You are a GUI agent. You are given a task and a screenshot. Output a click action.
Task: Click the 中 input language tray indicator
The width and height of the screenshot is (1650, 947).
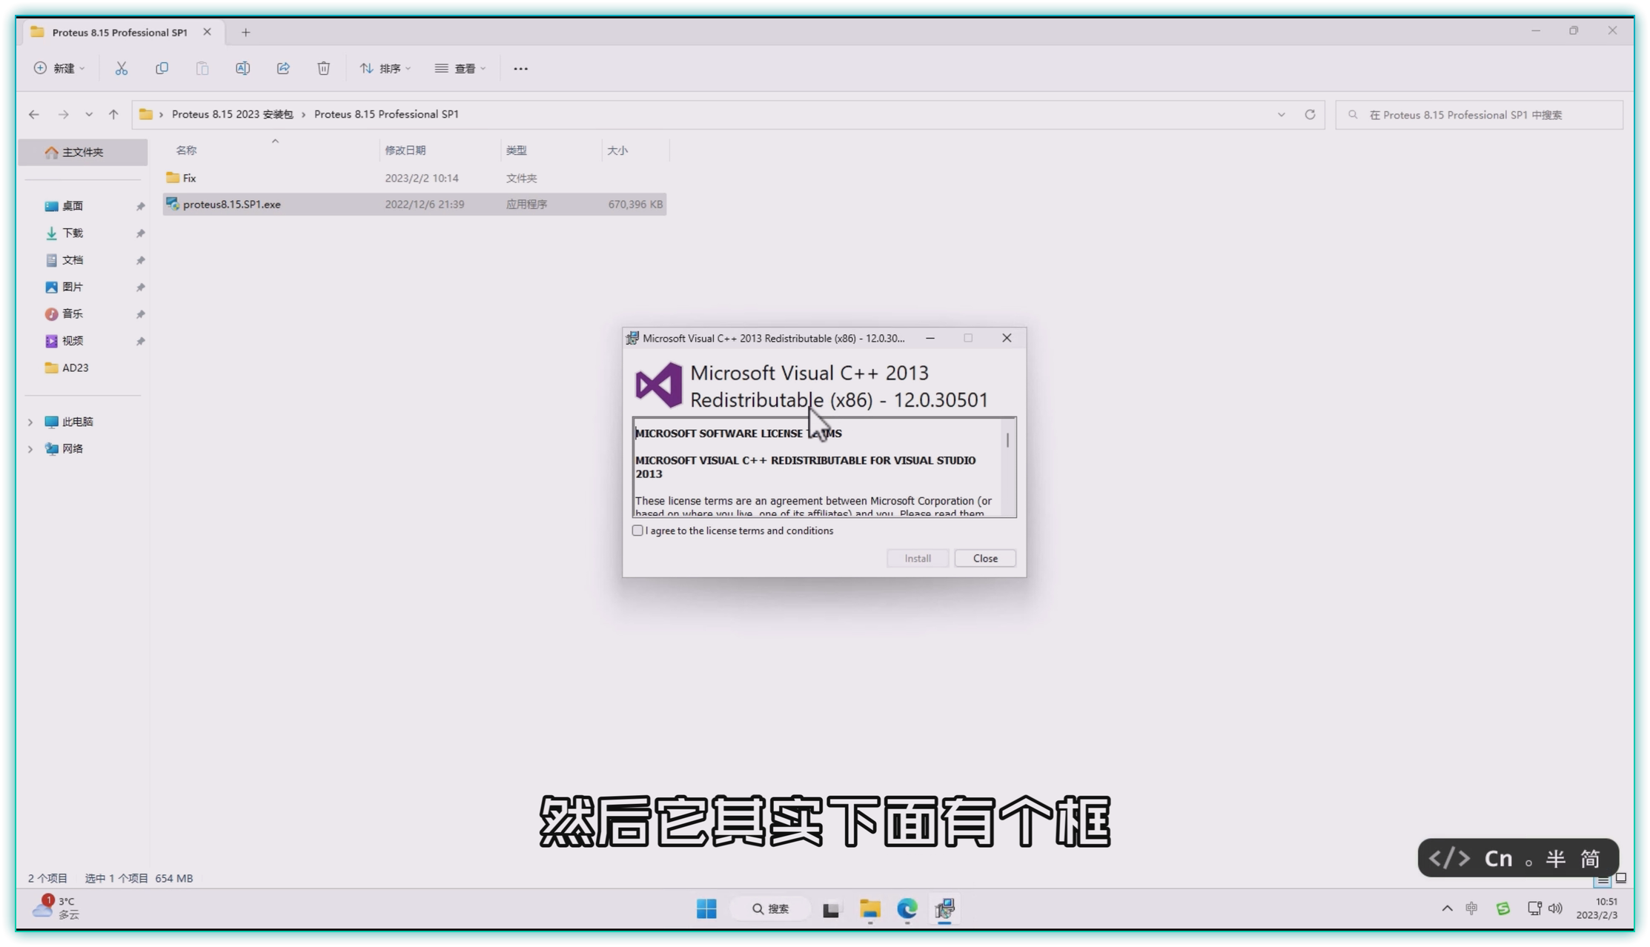pos(1471,908)
